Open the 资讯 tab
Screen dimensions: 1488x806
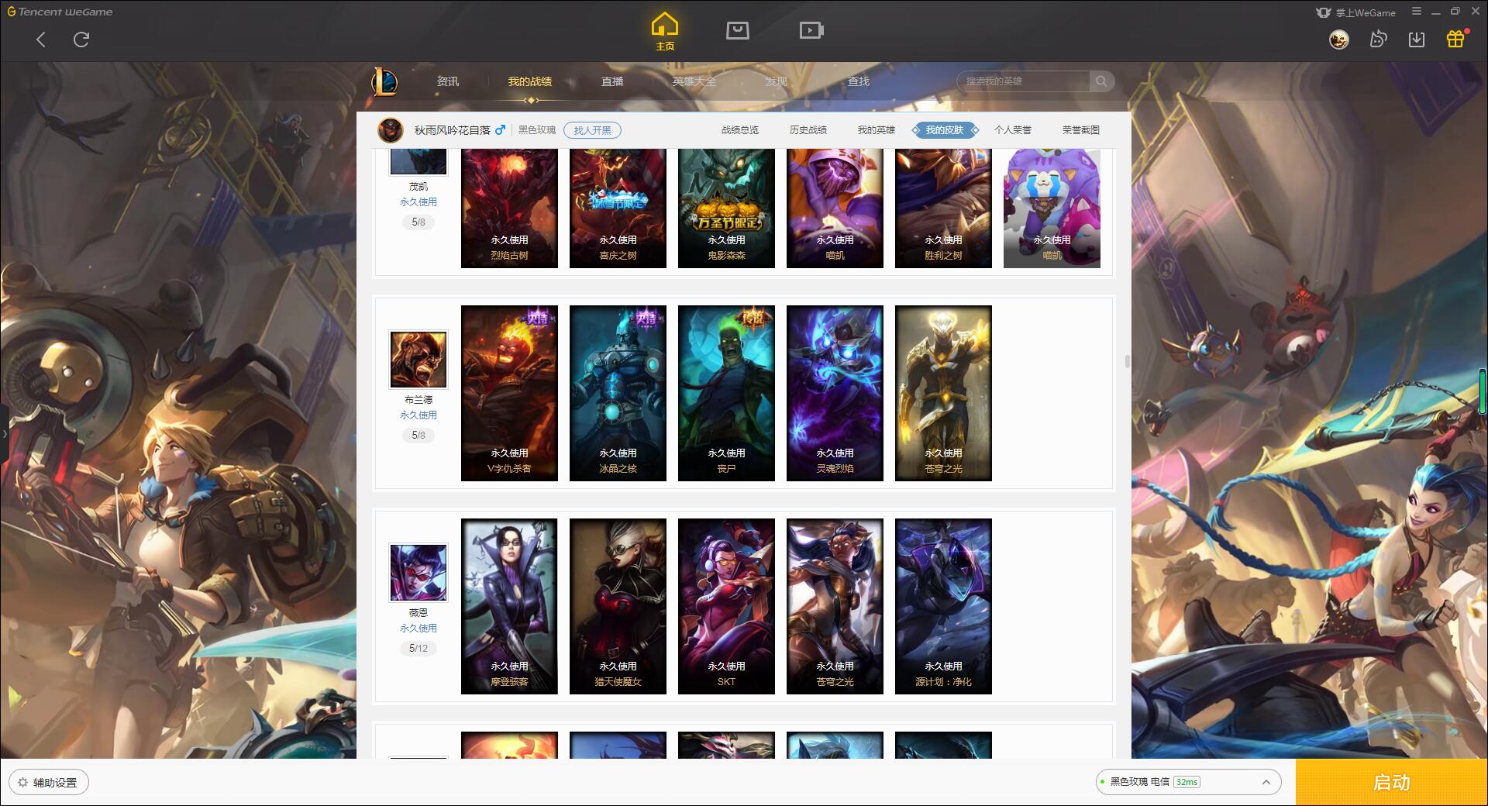point(448,81)
